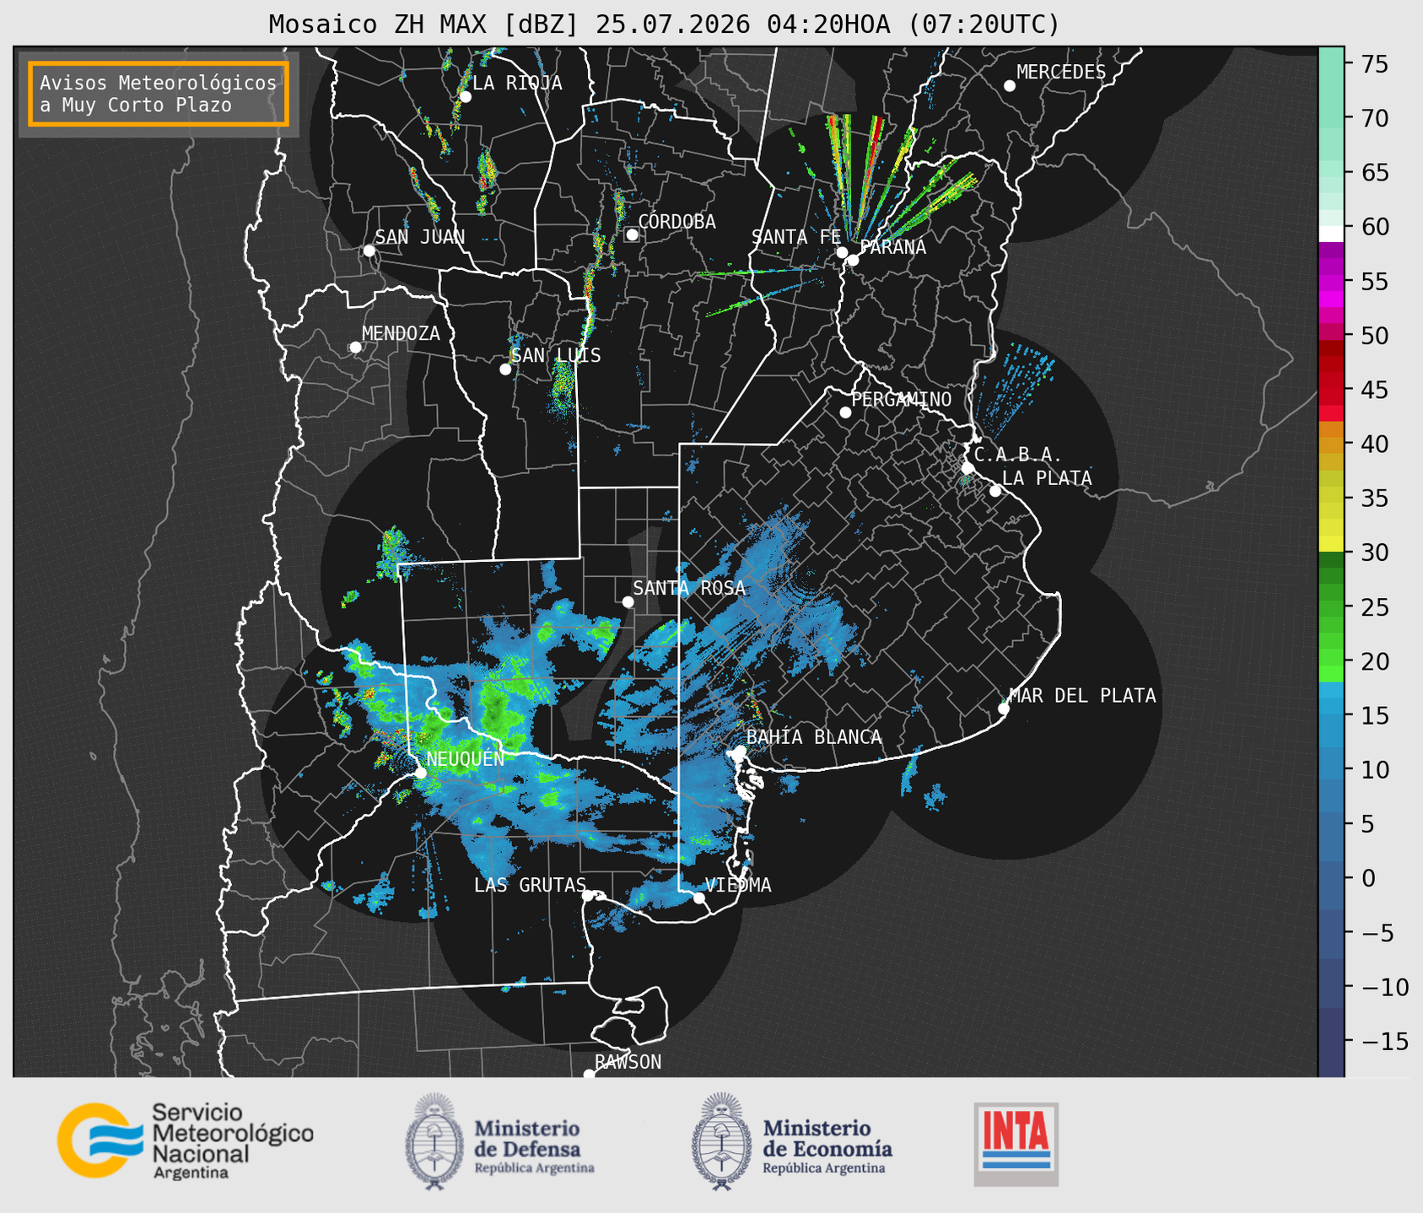Click the Santa Rosa city marker dot
1423x1213 pixels.
(x=628, y=601)
